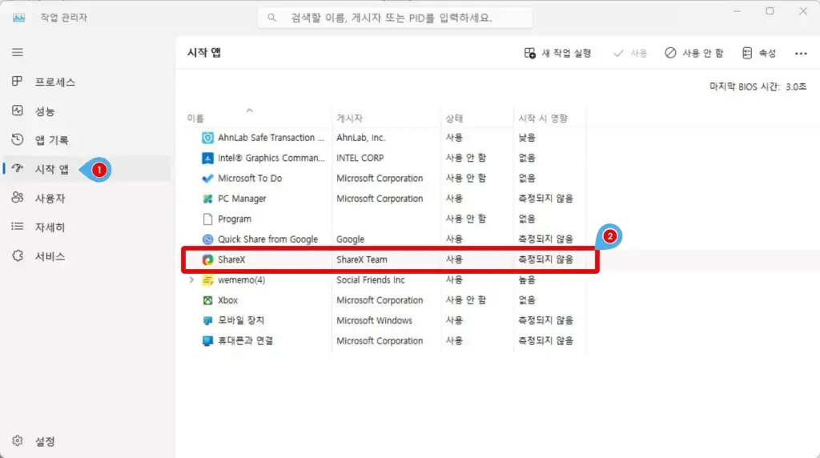The height and width of the screenshot is (458, 820).
Task: Select the Xbox row
Action: 386,300
